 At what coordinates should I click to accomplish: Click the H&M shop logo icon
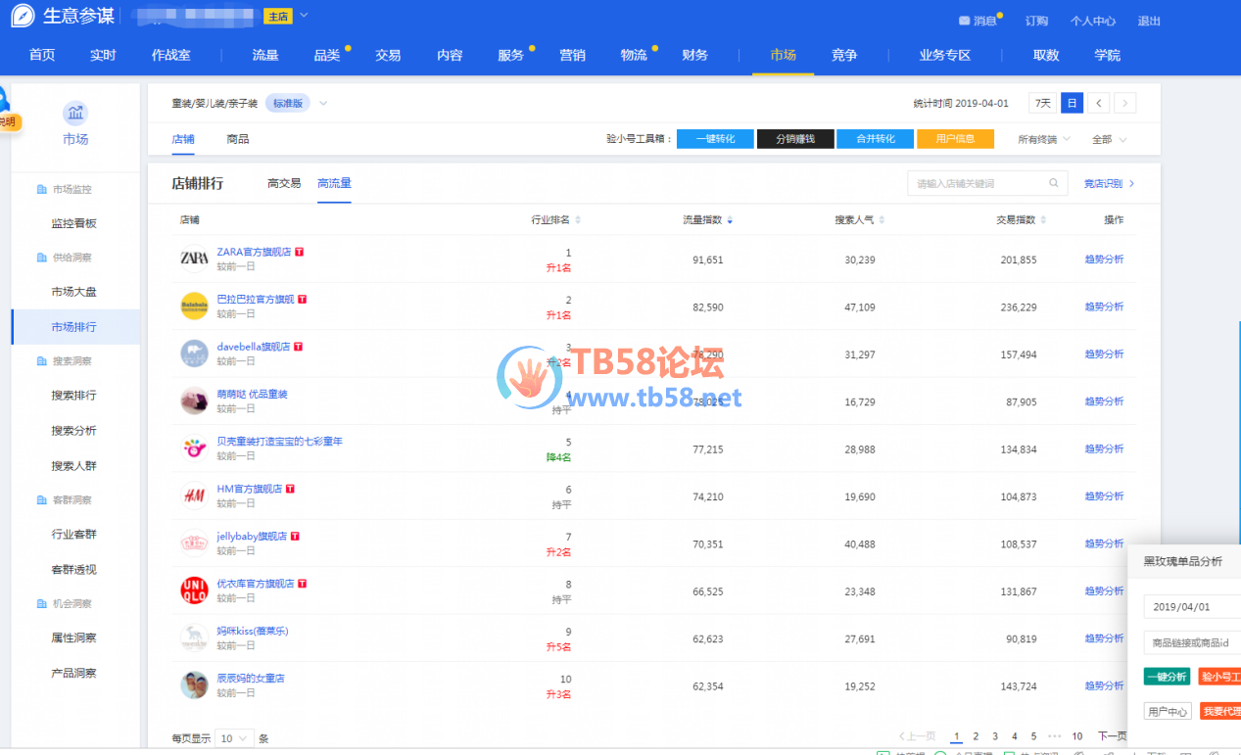coord(194,495)
